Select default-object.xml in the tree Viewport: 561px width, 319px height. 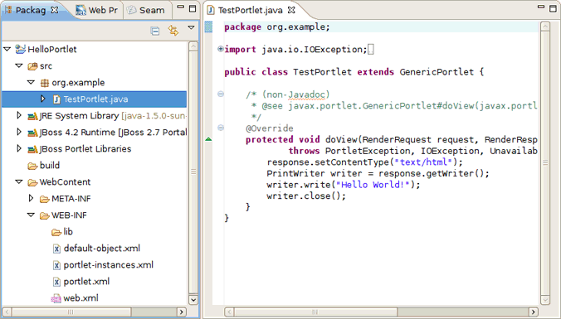coord(102,249)
